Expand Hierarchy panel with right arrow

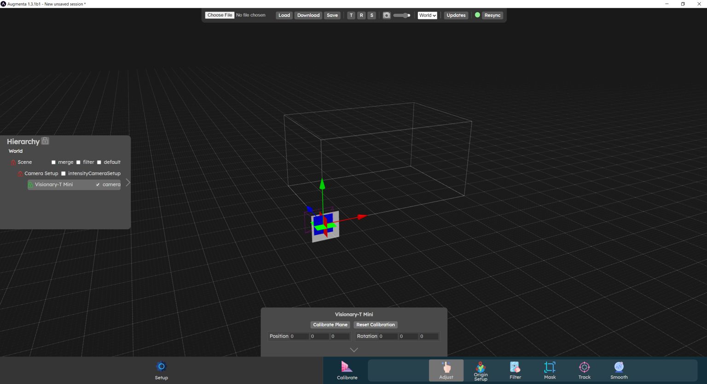[x=128, y=182]
